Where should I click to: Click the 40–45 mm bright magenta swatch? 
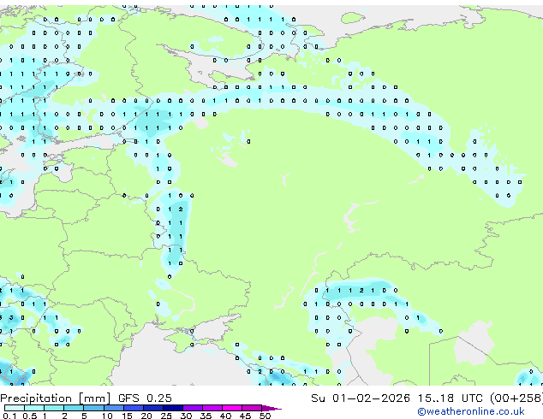point(232,408)
